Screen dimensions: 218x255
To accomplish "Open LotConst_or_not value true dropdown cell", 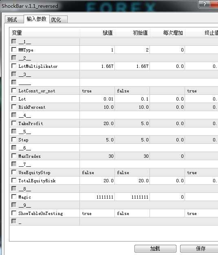I will pos(97,91).
